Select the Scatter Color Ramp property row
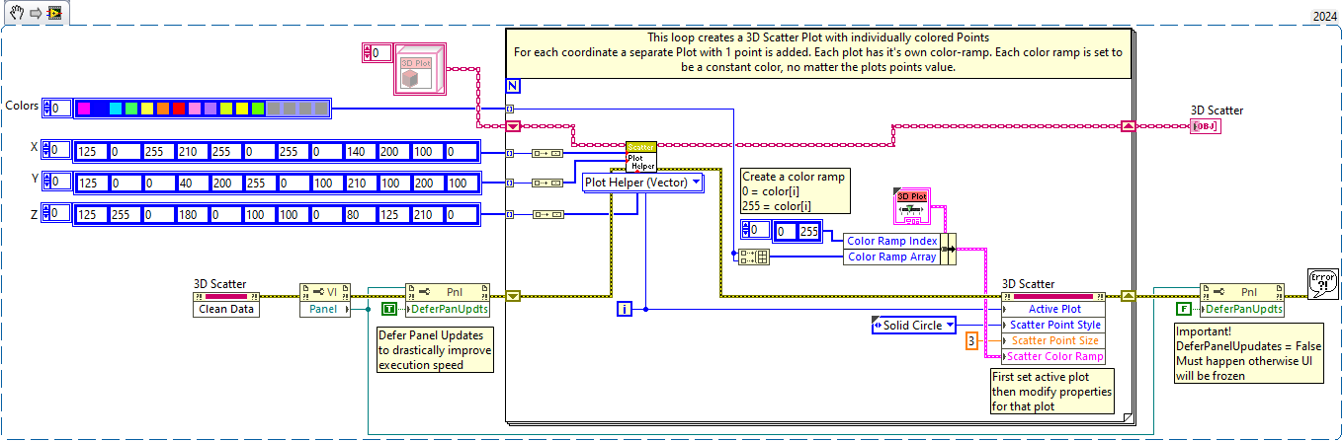The image size is (1343, 441). point(1052,356)
